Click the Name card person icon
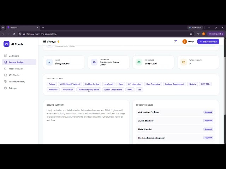The width and height of the screenshot is (226, 169). (x=49, y=62)
